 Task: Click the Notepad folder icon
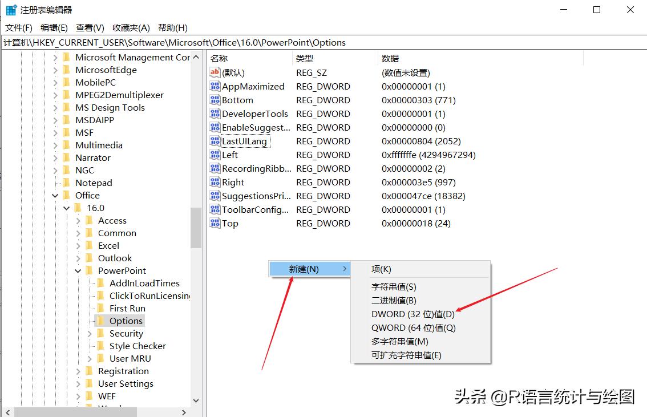point(66,183)
